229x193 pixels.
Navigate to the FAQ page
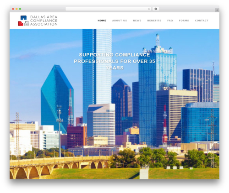[170, 21]
